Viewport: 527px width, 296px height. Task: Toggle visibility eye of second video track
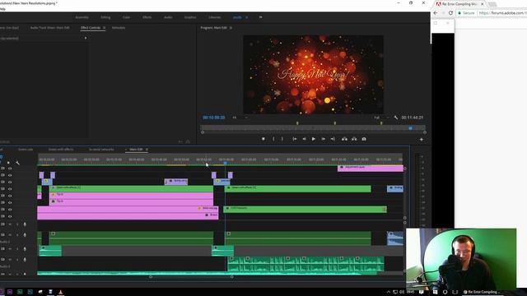[10, 175]
